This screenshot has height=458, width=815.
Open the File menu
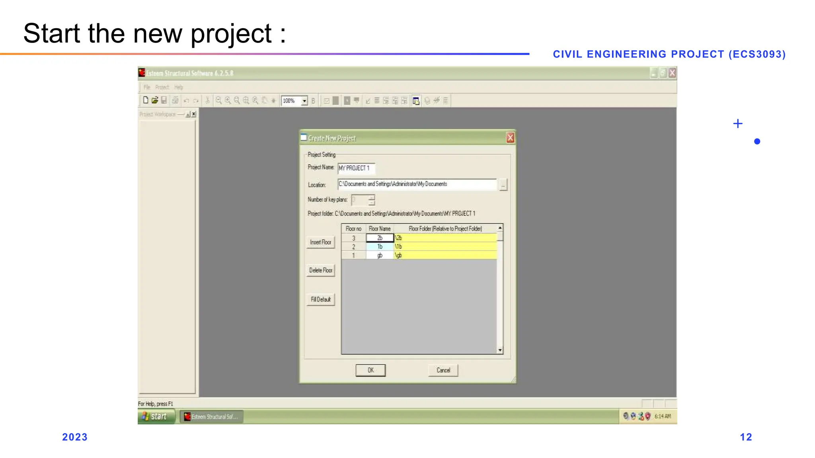click(147, 87)
